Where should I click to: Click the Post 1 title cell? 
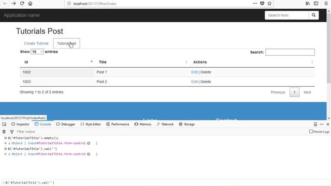tap(141, 72)
